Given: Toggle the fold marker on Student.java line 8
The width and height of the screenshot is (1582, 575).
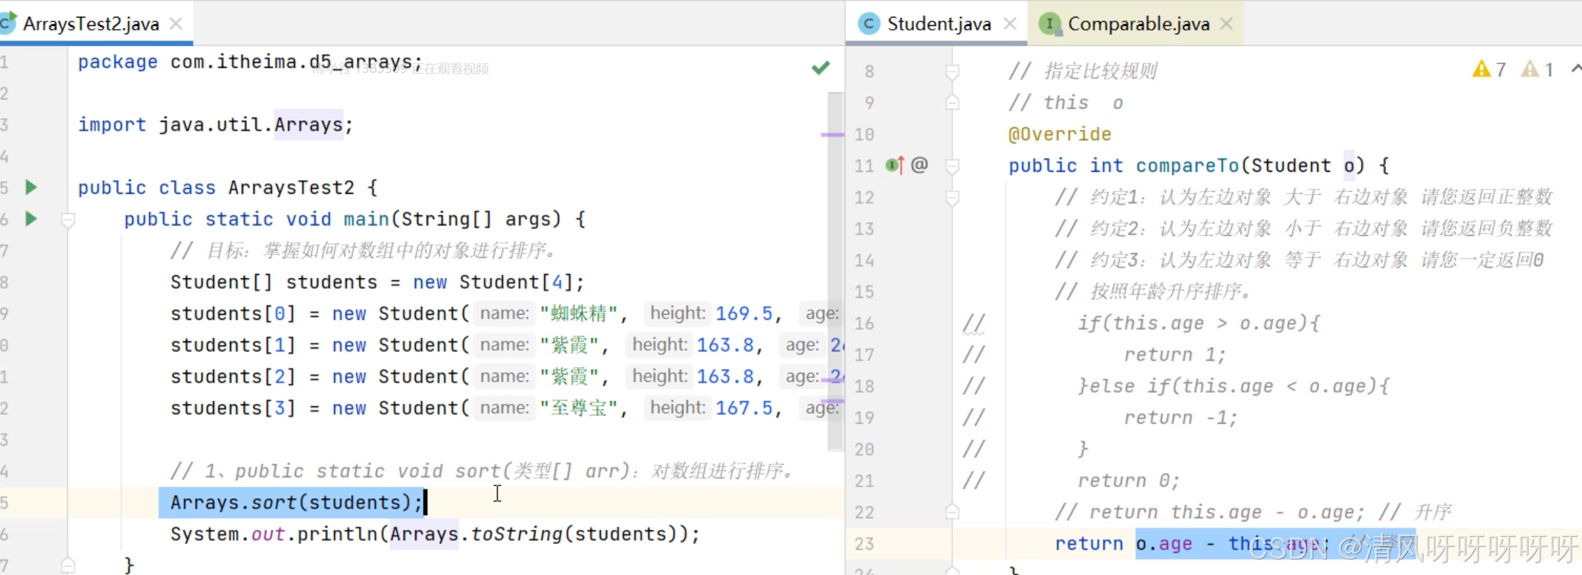Looking at the screenshot, I should [952, 72].
